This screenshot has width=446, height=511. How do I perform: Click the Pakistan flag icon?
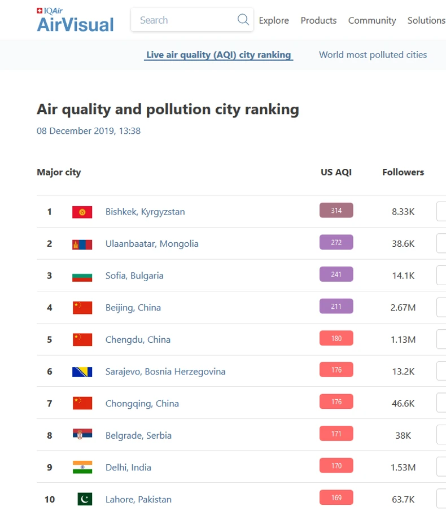coord(84,499)
